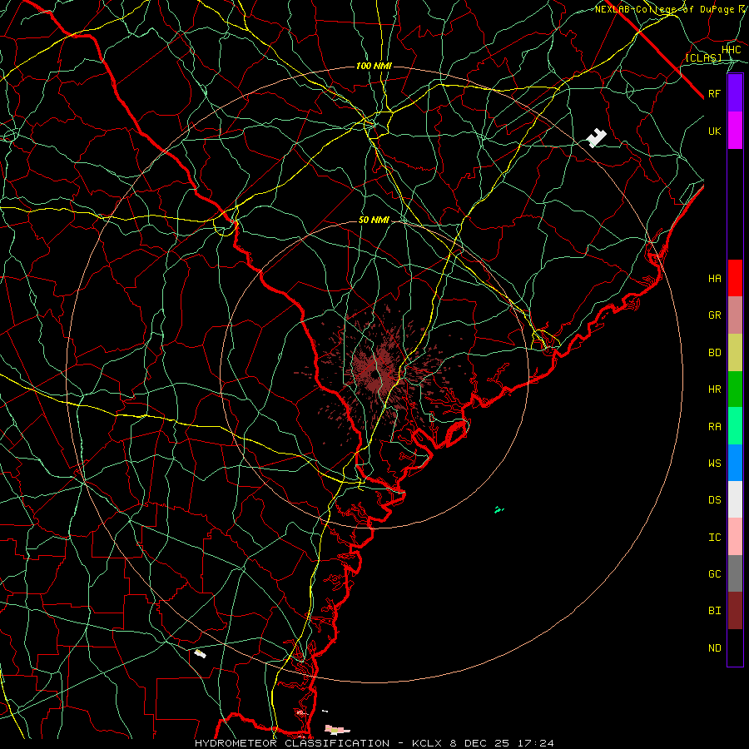This screenshot has height=749, width=749.
Task: Click the HR legend label
Action: [x=714, y=389]
